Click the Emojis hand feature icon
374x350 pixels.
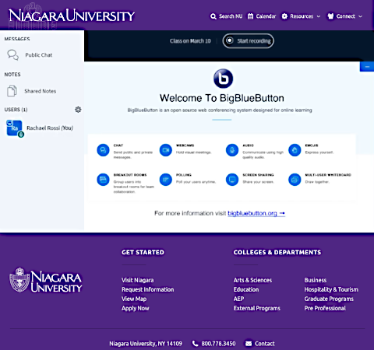pyautogui.click(x=295, y=150)
